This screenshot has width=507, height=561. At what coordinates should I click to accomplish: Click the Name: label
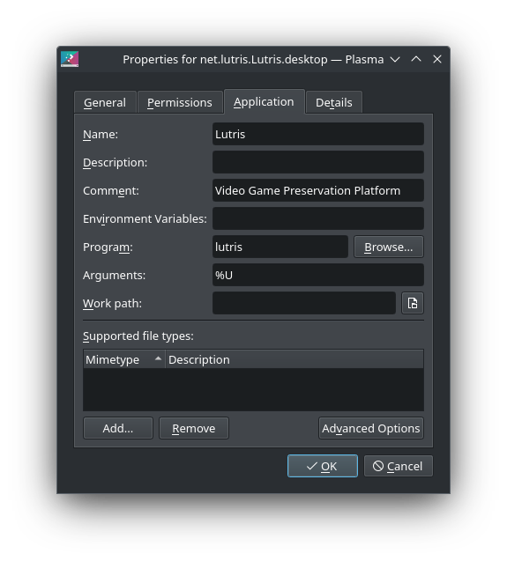[101, 135]
